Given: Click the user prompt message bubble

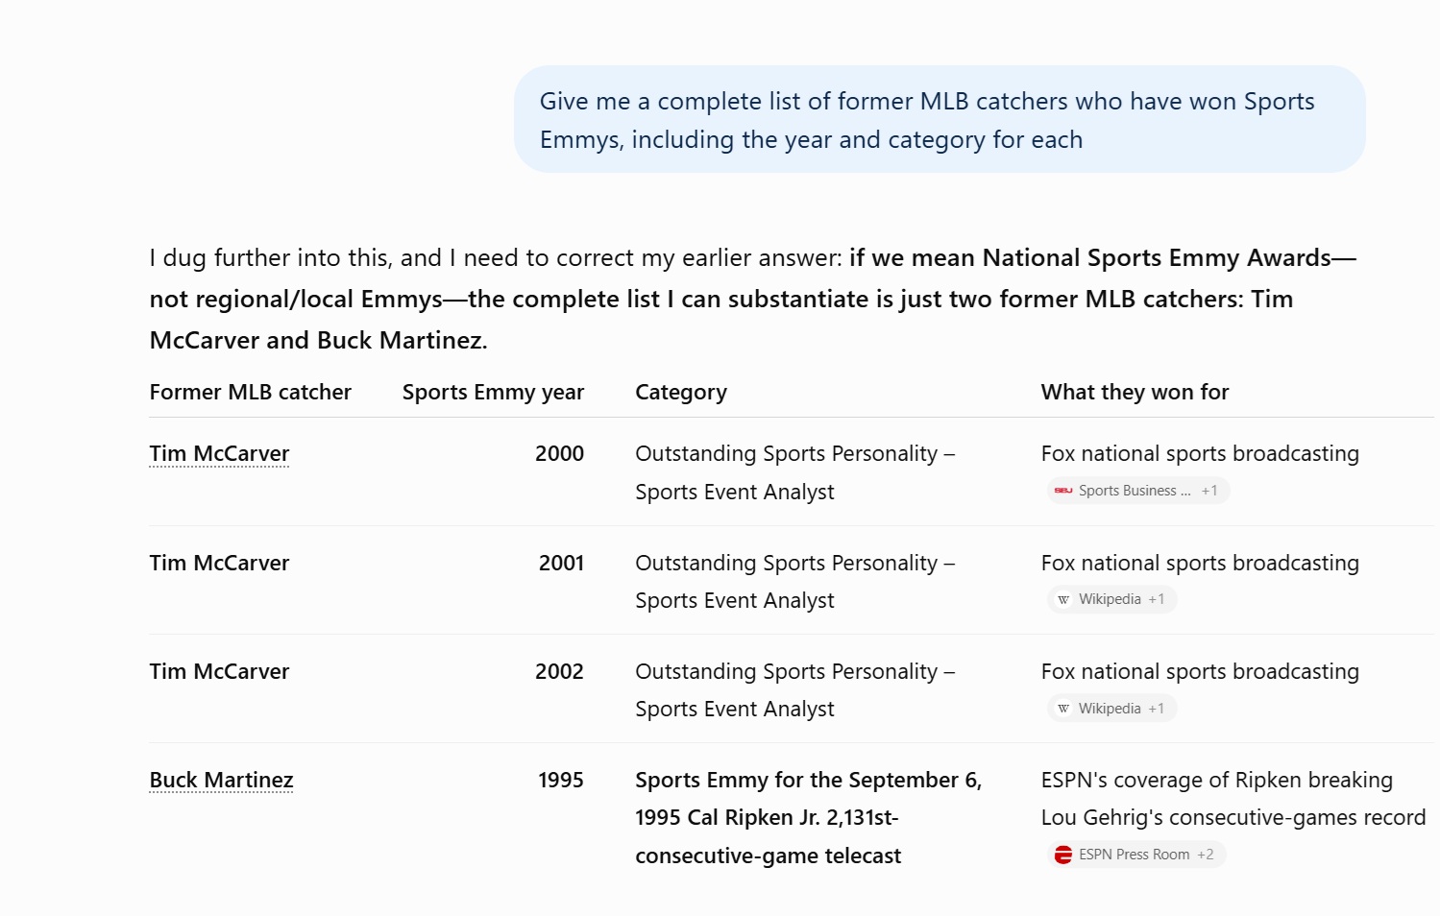Looking at the screenshot, I should pos(940,119).
